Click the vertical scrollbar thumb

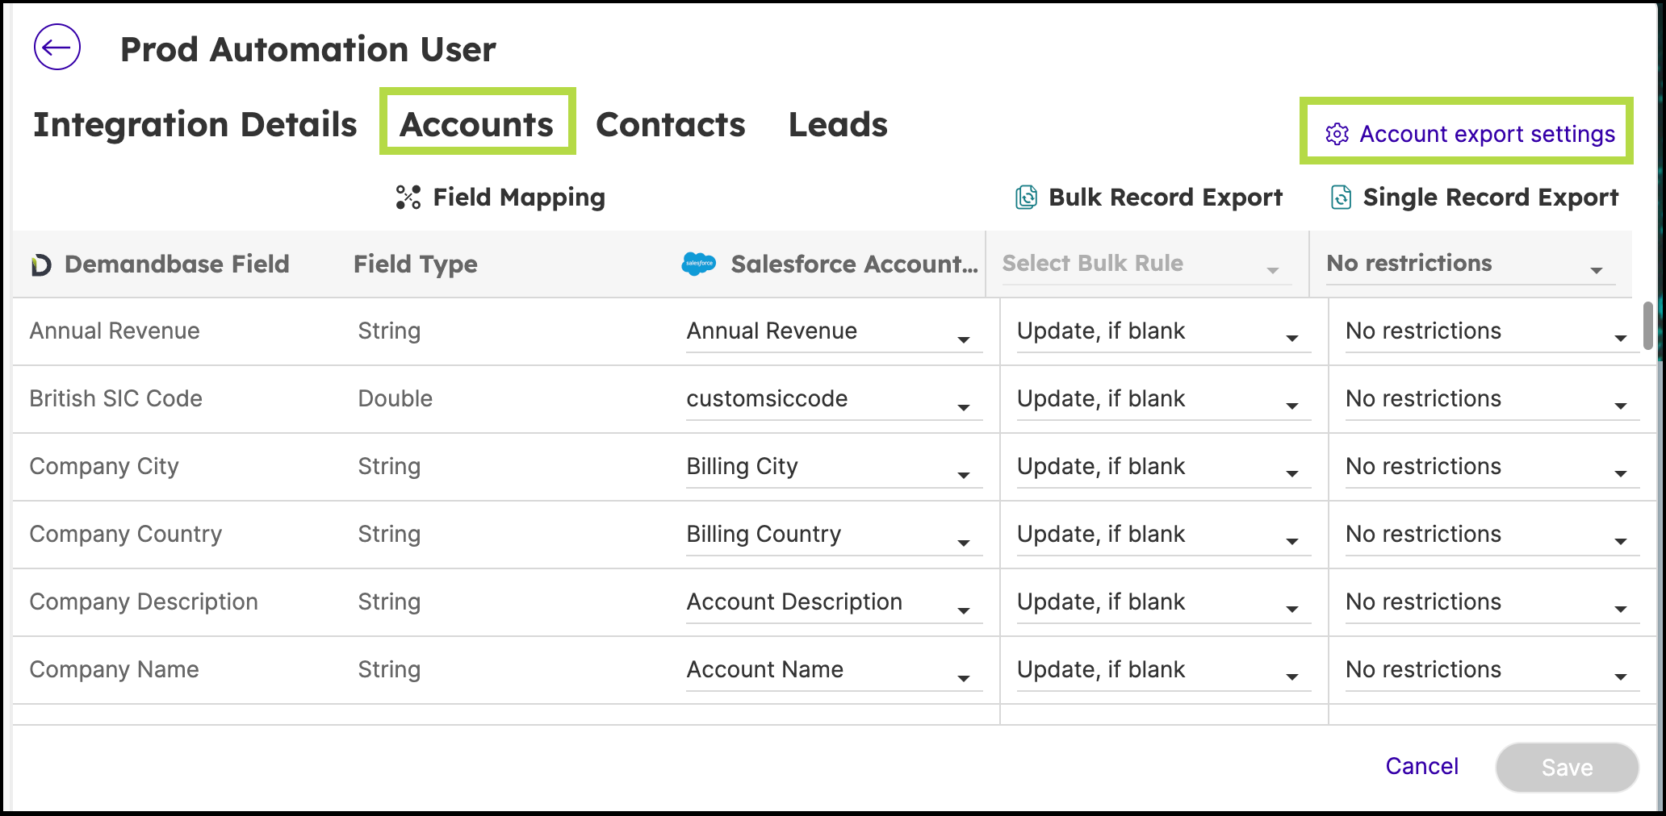[1647, 326]
